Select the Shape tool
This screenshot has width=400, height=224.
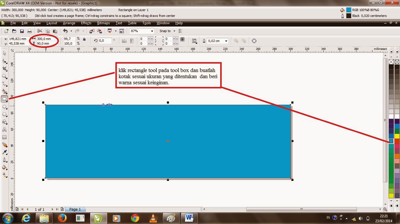coord(4,61)
